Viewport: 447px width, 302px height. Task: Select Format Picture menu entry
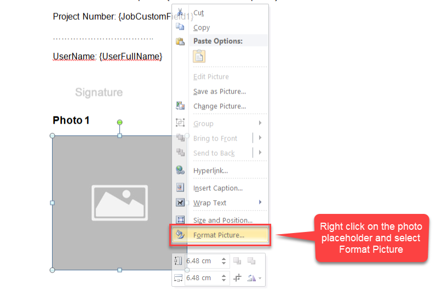pos(219,235)
